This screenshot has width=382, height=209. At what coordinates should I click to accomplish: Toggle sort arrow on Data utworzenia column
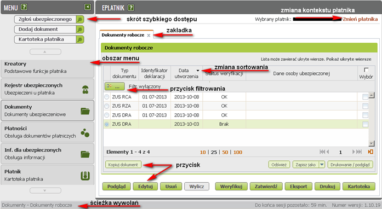(x=198, y=71)
